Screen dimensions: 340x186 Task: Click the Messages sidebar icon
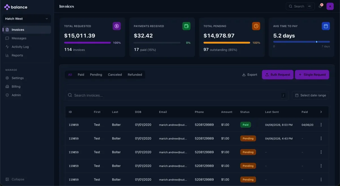pyautogui.click(x=8, y=38)
